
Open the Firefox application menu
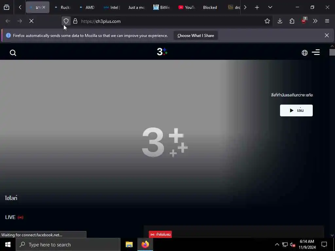[x=327, y=21]
